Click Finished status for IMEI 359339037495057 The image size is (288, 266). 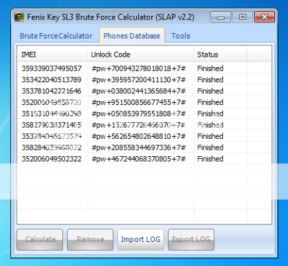coord(210,68)
